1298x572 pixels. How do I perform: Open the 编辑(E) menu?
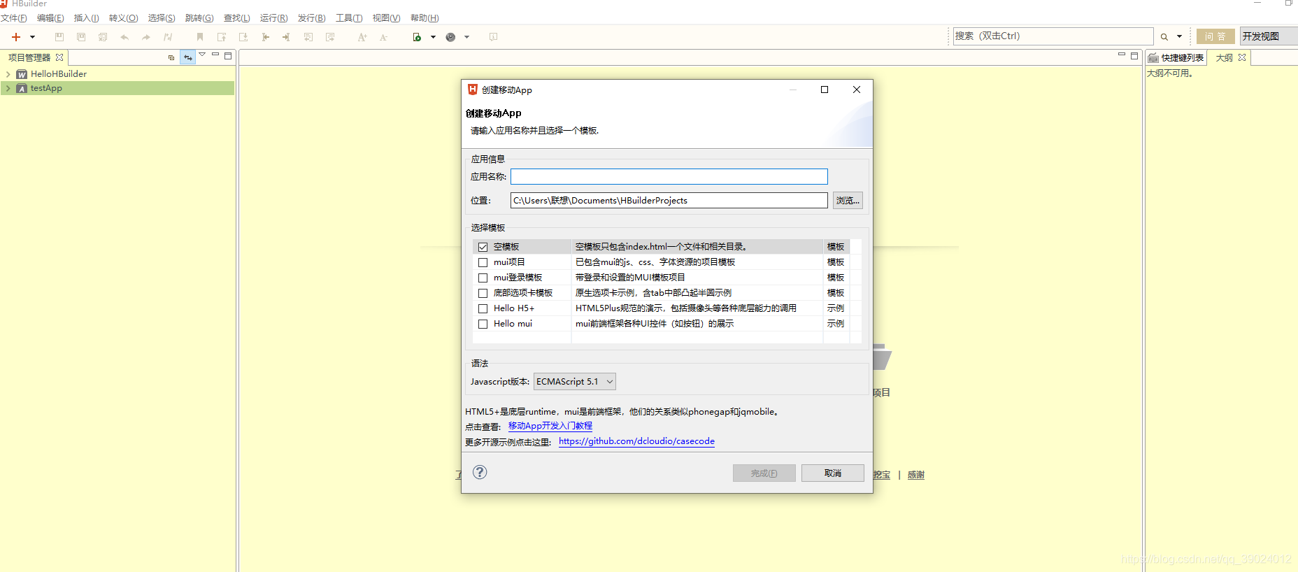[x=50, y=18]
